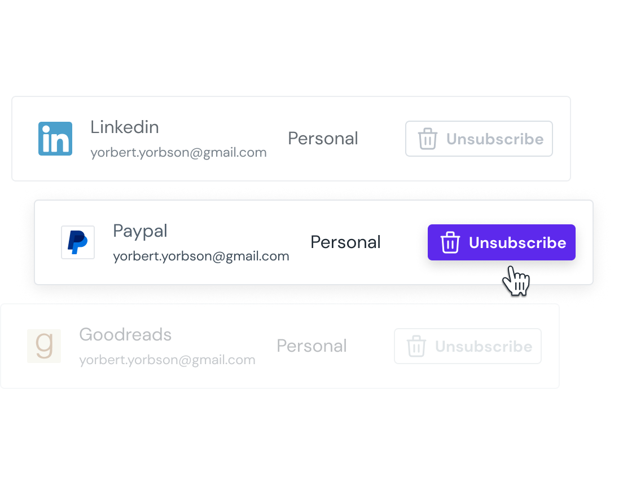This screenshot has width=623, height=478.
Task: Unsubscribe from Goodreads
Action: (x=468, y=346)
